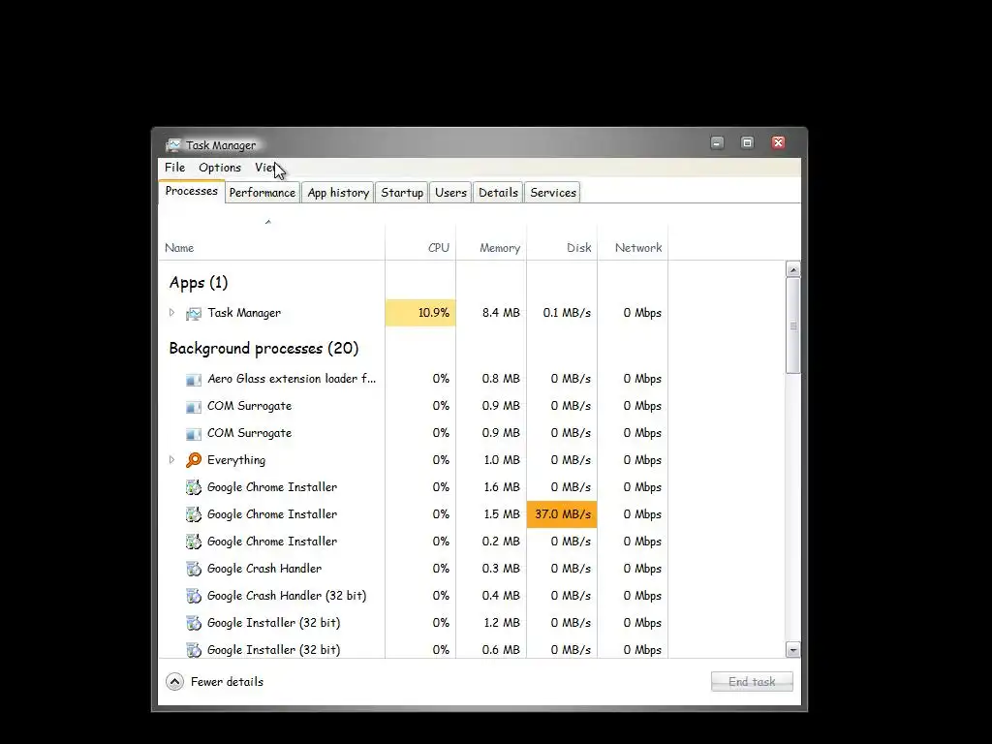Click the vertical scrollbar thumb
The image size is (992, 744).
click(x=792, y=325)
